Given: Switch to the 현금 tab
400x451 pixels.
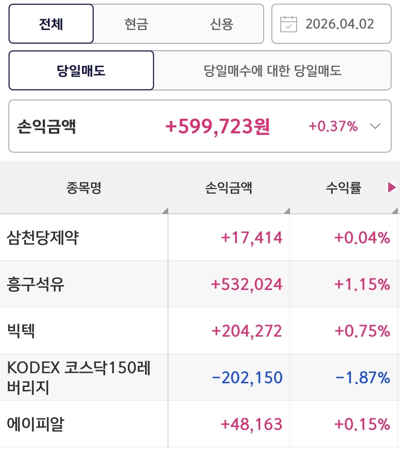Looking at the screenshot, I should point(136,24).
